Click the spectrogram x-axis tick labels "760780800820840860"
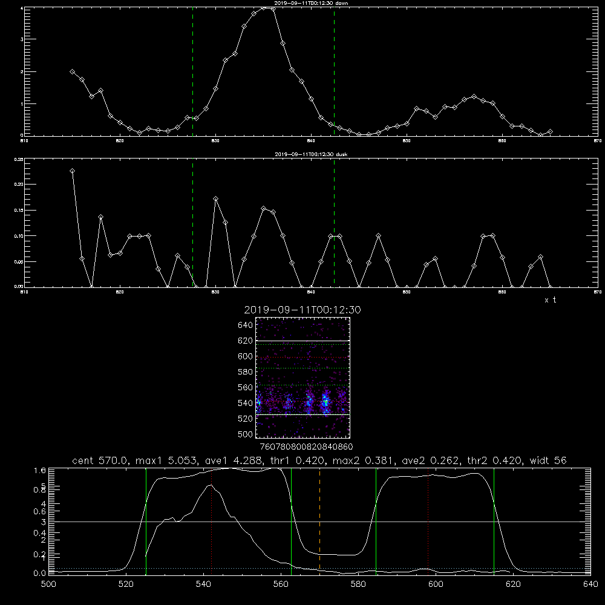The height and width of the screenshot is (605, 605). (306, 447)
